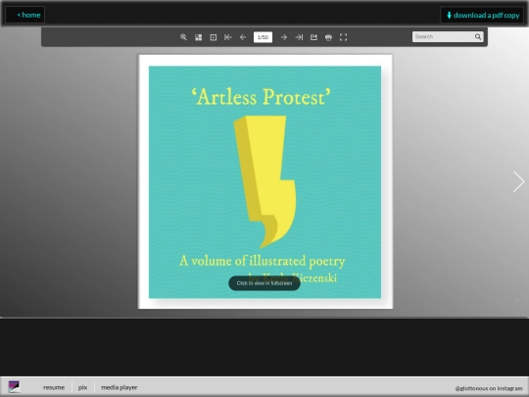This screenshot has width=529, height=397.
Task: Flip forward with the large right chevron
Action: coord(519,181)
